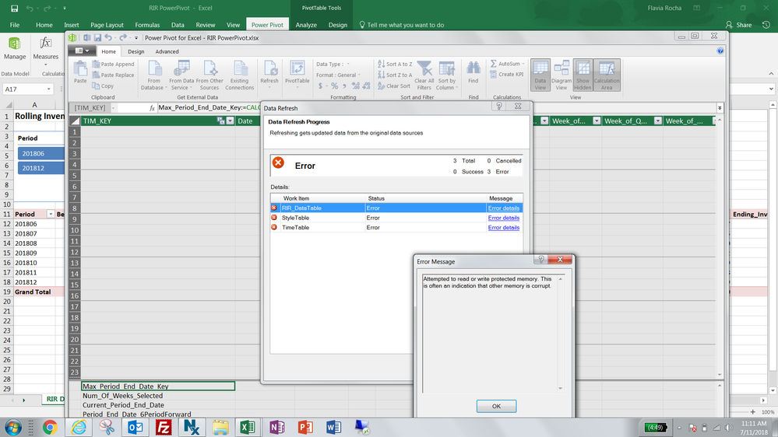The height and width of the screenshot is (437, 778).
Task: Expand the Power Pivot formula bar
Action: click(720, 107)
